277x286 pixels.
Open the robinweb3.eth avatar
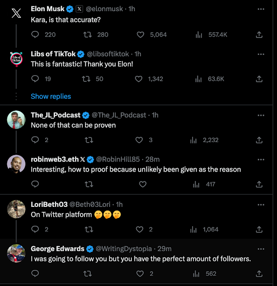[x=16, y=164]
